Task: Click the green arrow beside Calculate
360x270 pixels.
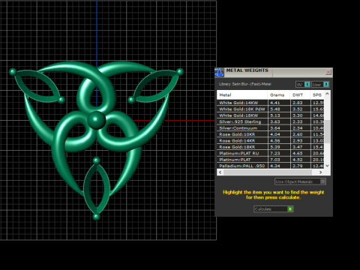Action: click(290, 209)
